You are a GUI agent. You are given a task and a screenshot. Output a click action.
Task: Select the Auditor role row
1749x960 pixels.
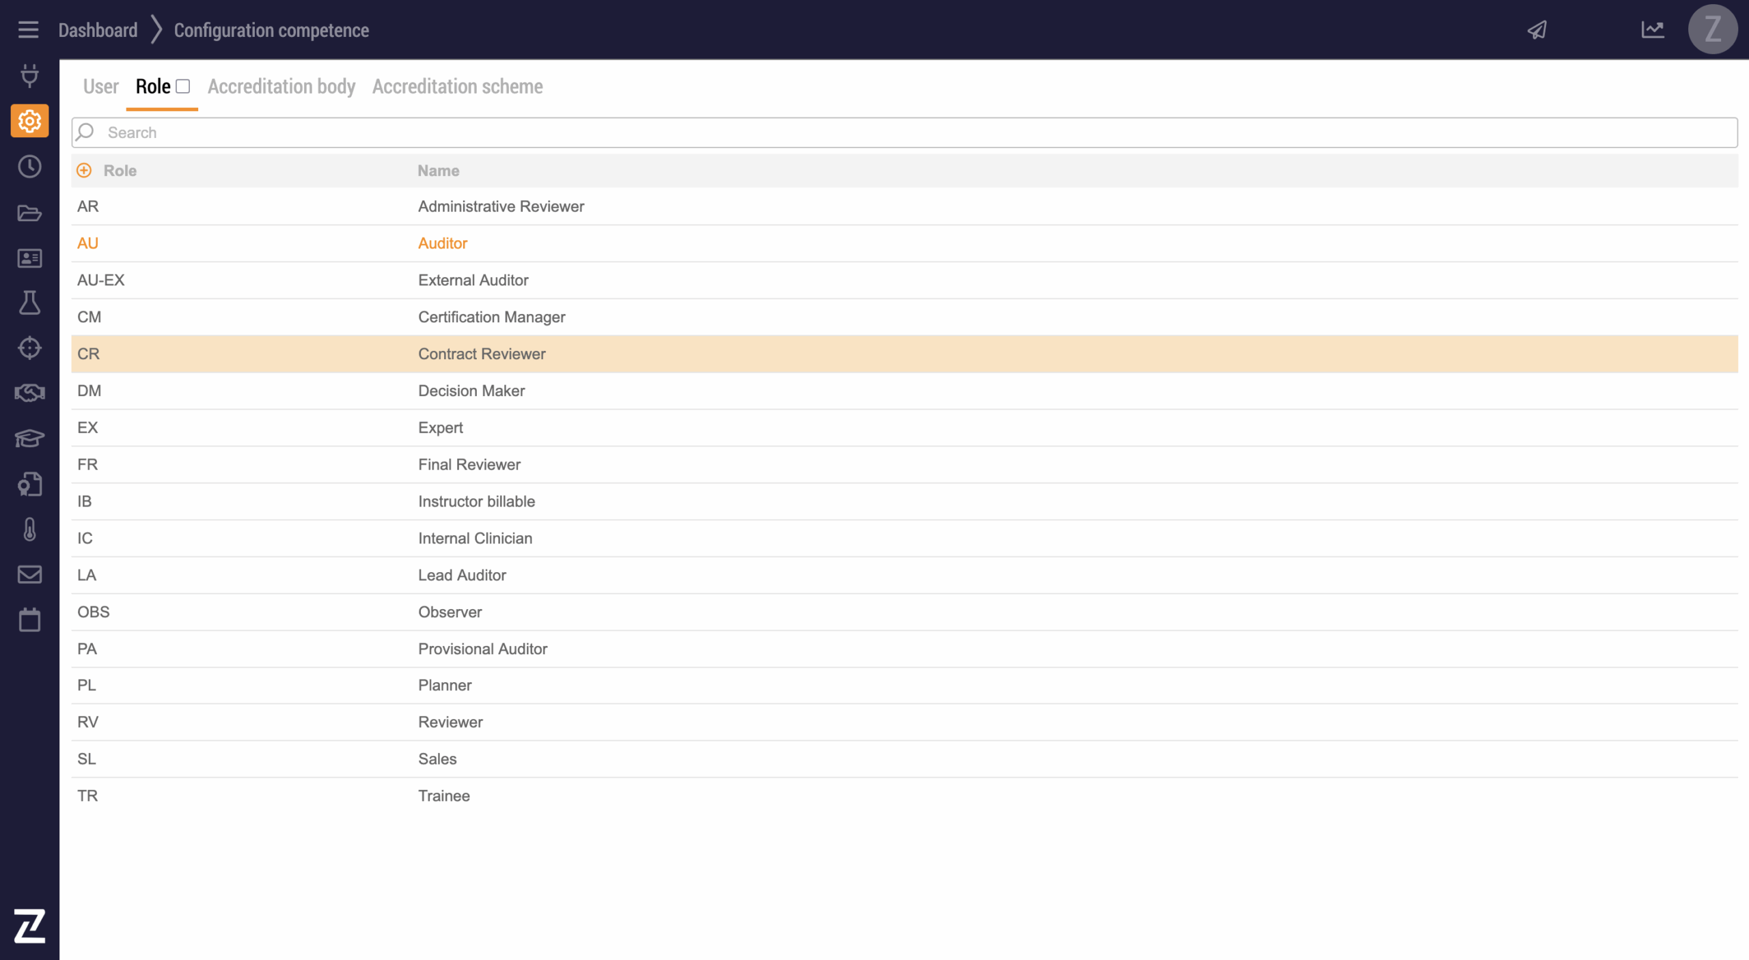tap(443, 243)
